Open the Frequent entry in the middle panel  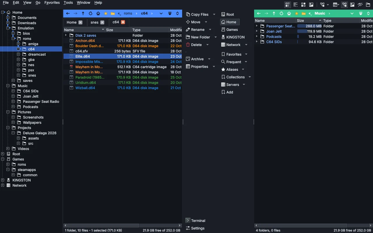[231, 62]
